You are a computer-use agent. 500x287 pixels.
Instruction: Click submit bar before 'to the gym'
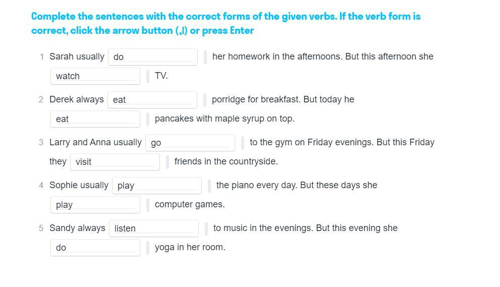243,143
